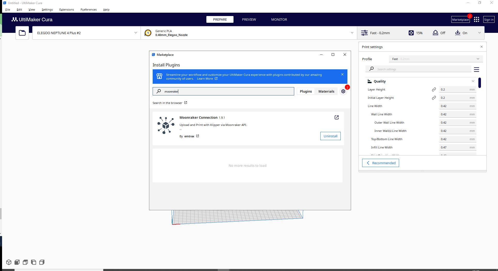The height and width of the screenshot is (271, 498).
Task: Open emtrax author external link icon
Action: coord(198,136)
